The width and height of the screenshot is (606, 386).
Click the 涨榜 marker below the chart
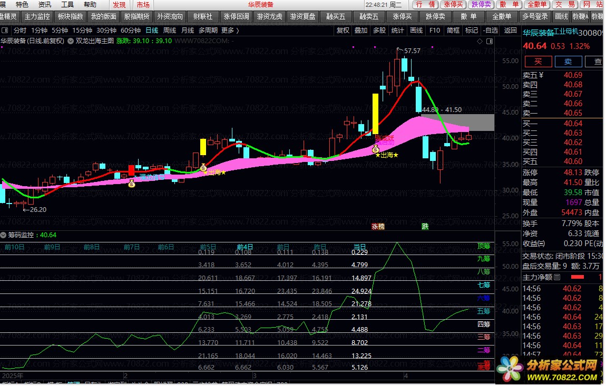378,227
